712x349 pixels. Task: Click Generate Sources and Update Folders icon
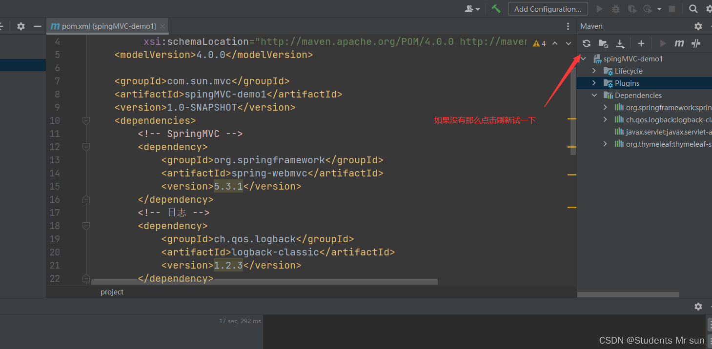[x=603, y=43]
